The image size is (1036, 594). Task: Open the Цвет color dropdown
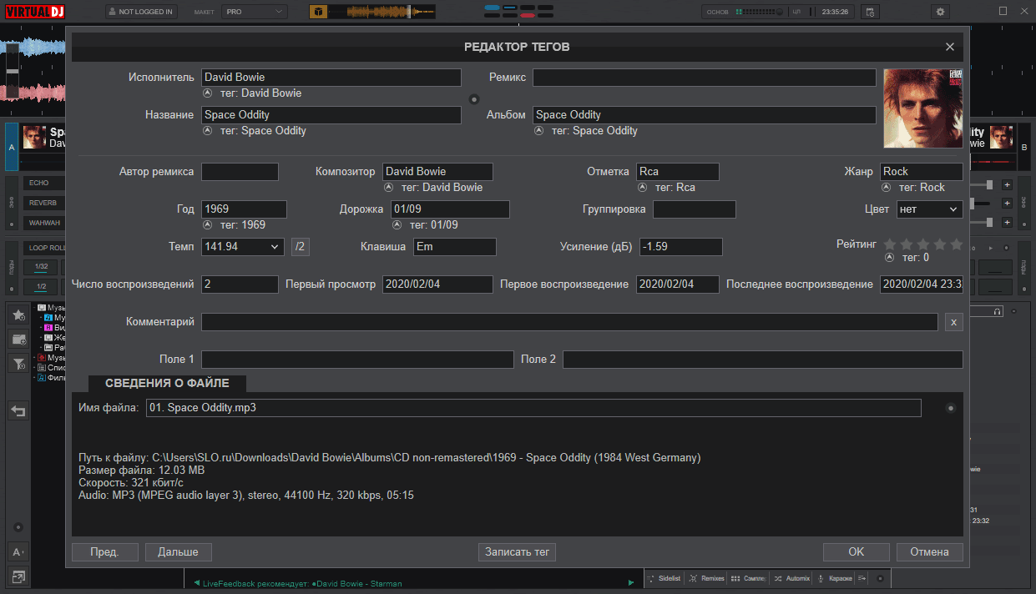click(930, 209)
